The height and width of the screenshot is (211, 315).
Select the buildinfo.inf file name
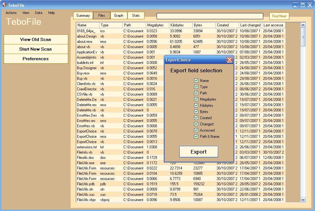[85, 63]
